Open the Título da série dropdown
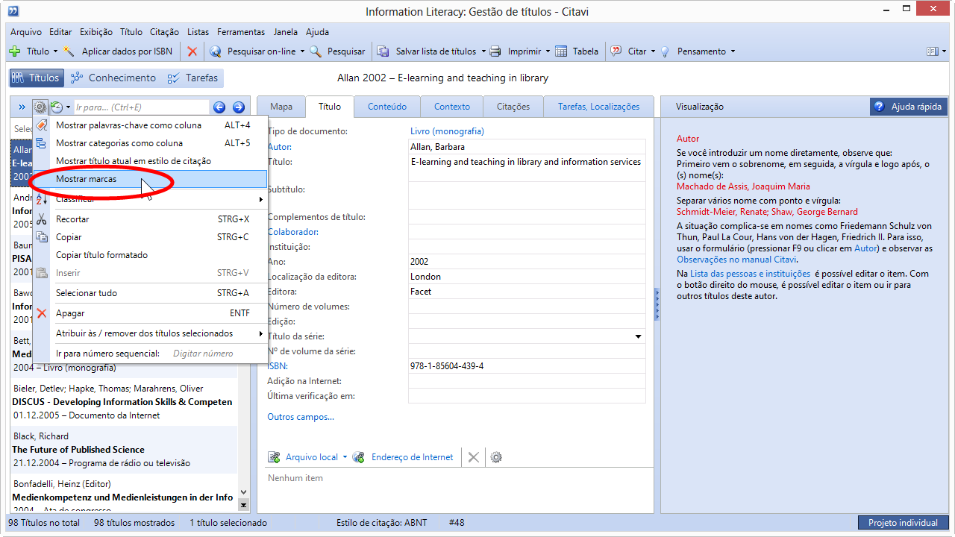 [x=638, y=336]
